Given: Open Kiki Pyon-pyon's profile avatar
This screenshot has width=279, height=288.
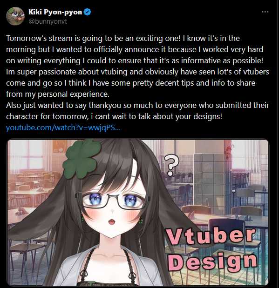Looking at the screenshot, I should click(x=15, y=16).
